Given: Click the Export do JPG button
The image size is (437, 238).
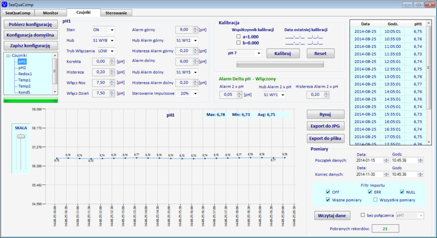Looking at the screenshot, I should tap(325, 126).
